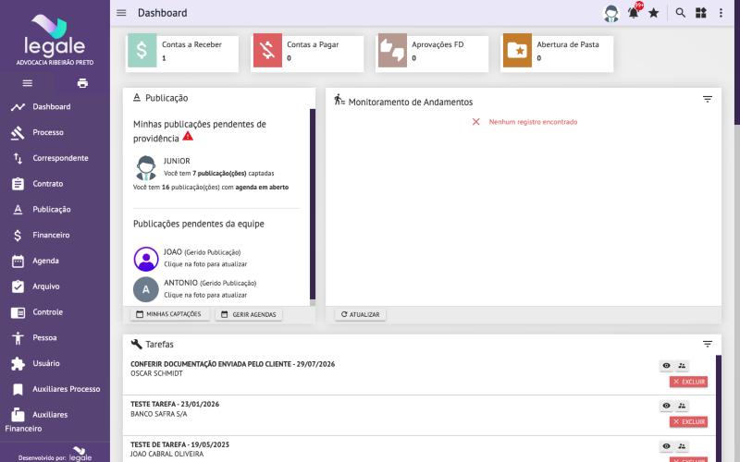View the BANCO SAFRA S/A task
Image resolution: width=740 pixels, height=462 pixels.
[x=666, y=406]
